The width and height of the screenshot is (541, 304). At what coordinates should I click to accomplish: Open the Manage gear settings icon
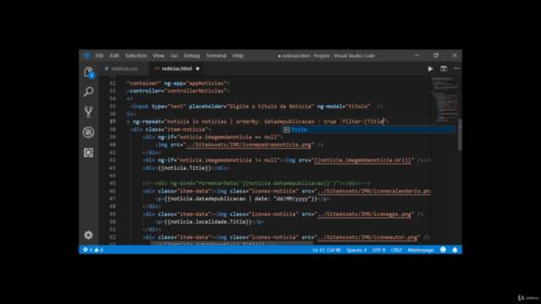(89, 235)
